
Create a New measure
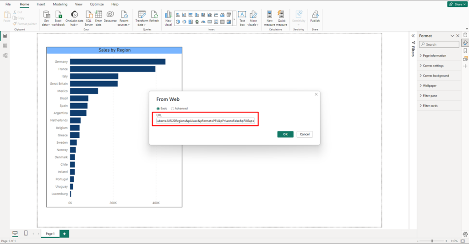(x=269, y=18)
